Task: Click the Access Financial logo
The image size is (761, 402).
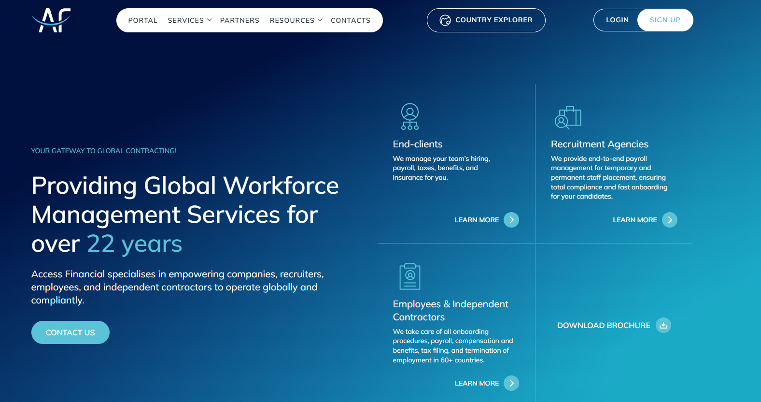Action: 51,20
